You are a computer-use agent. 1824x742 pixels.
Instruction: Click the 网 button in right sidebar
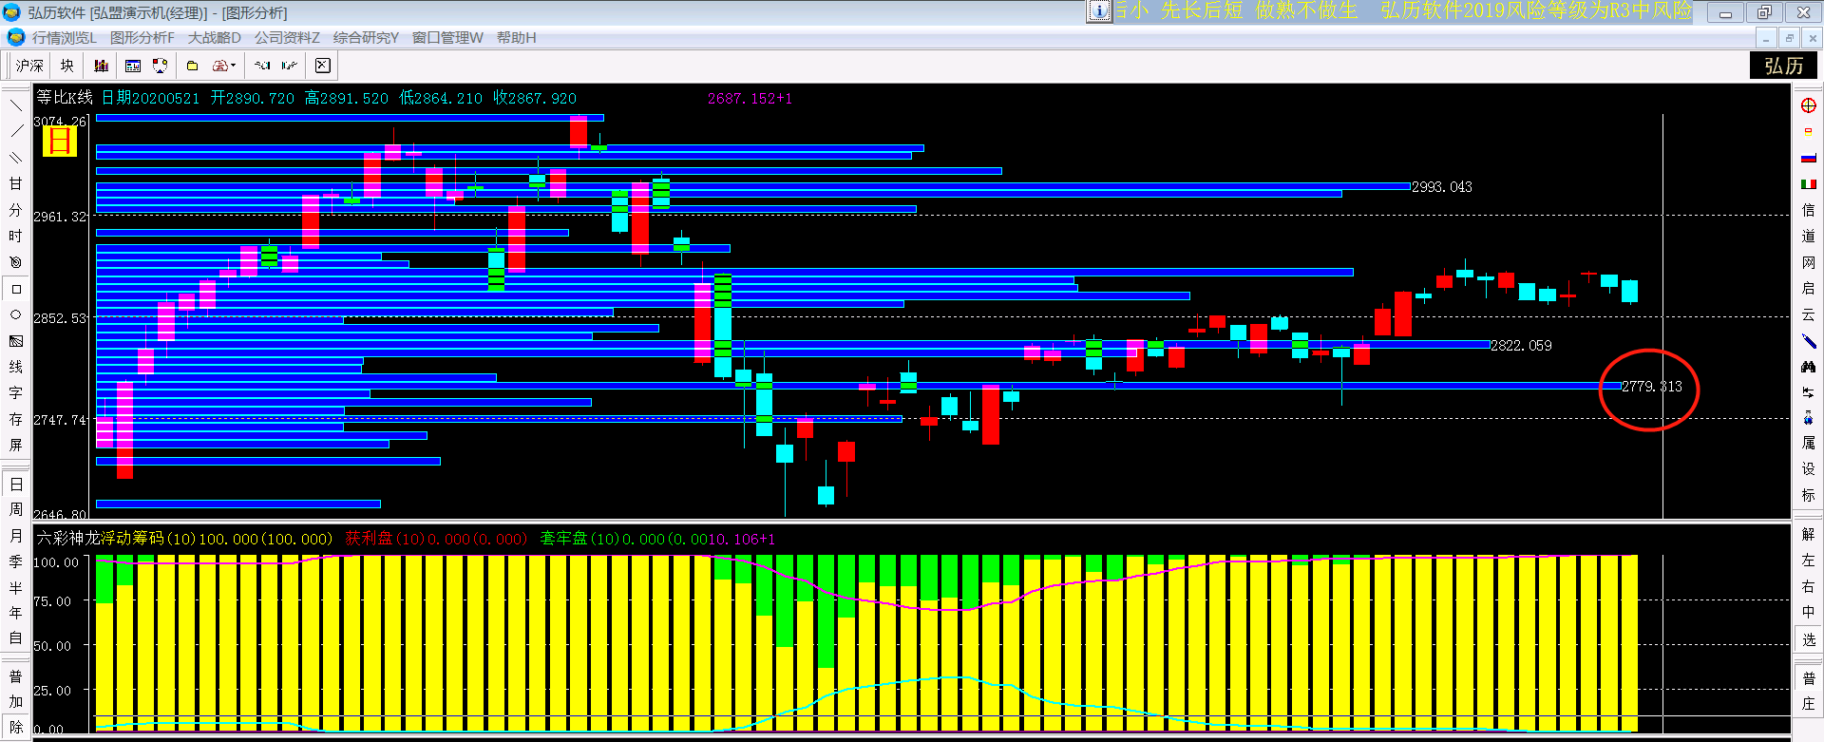pyautogui.click(x=1809, y=262)
